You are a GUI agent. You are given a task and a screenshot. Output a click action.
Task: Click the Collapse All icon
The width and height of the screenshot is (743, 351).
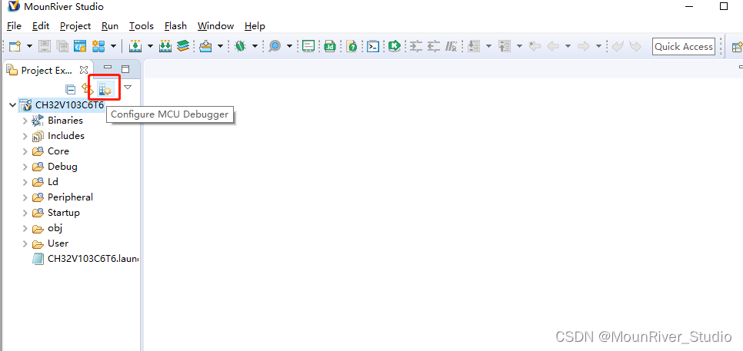71,89
